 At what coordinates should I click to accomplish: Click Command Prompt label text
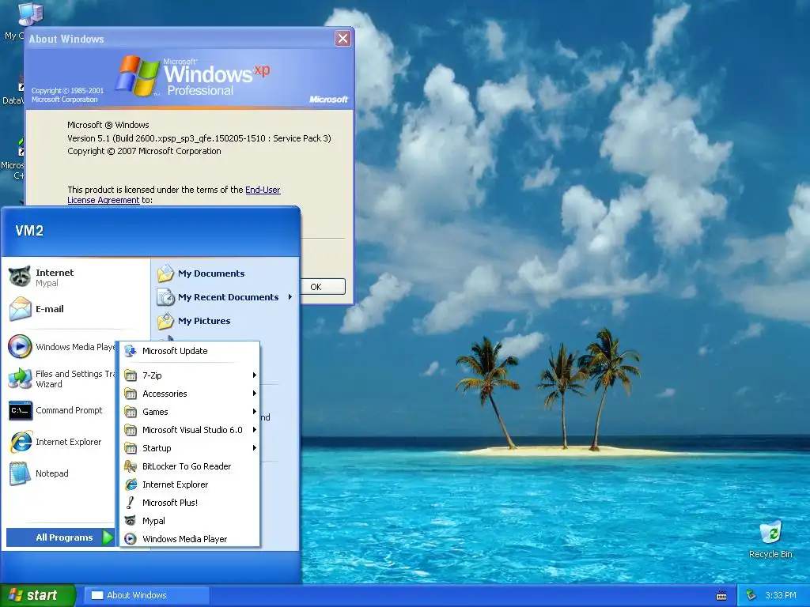coord(69,410)
